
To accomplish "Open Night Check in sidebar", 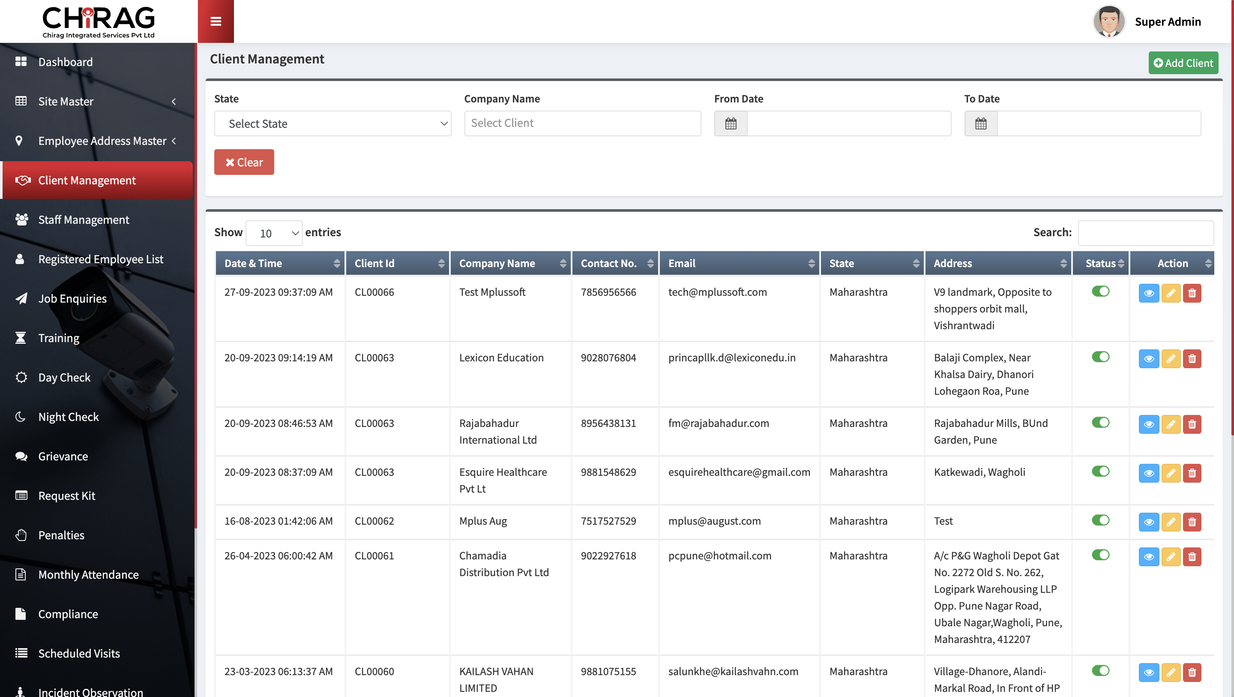I will coord(97,417).
